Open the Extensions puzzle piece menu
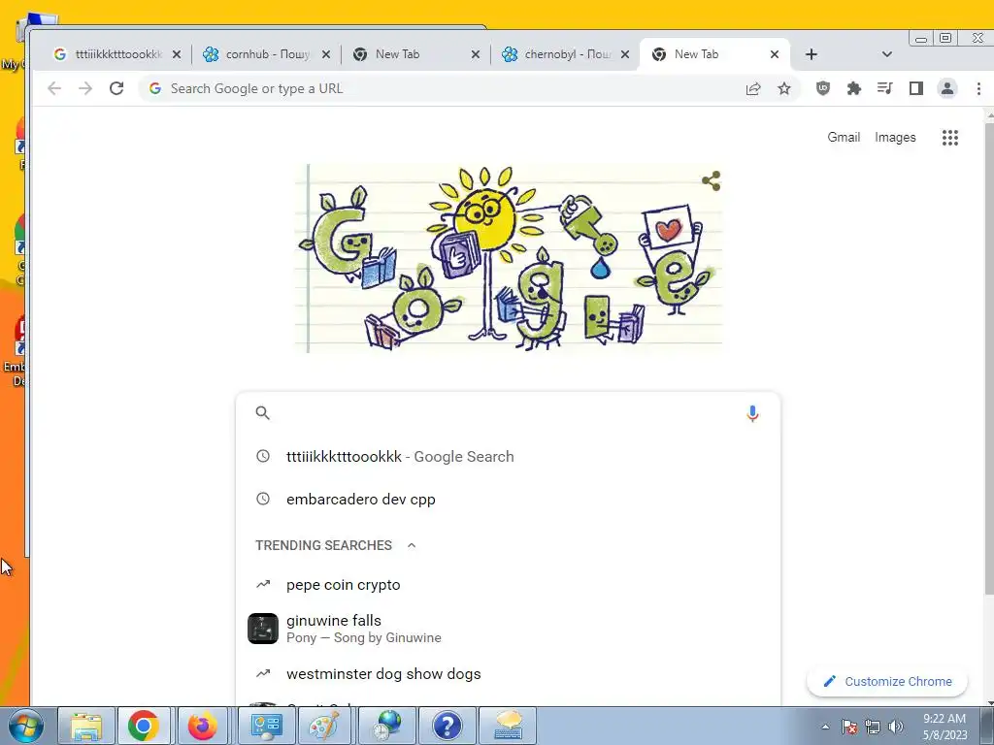Screen dimensions: 994x745 pyautogui.click(x=854, y=88)
